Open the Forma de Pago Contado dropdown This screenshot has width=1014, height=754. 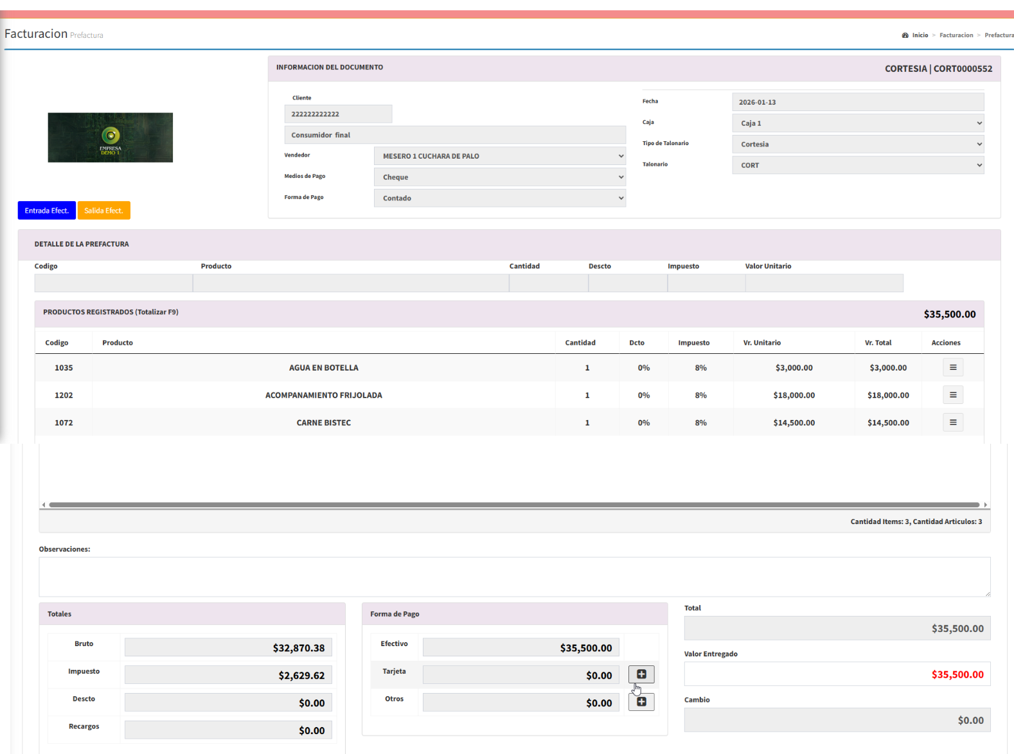(499, 198)
